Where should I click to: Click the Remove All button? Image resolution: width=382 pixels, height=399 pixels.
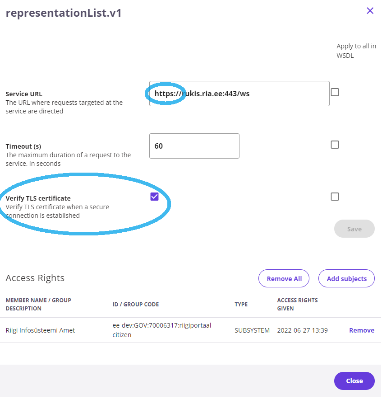pos(284,279)
